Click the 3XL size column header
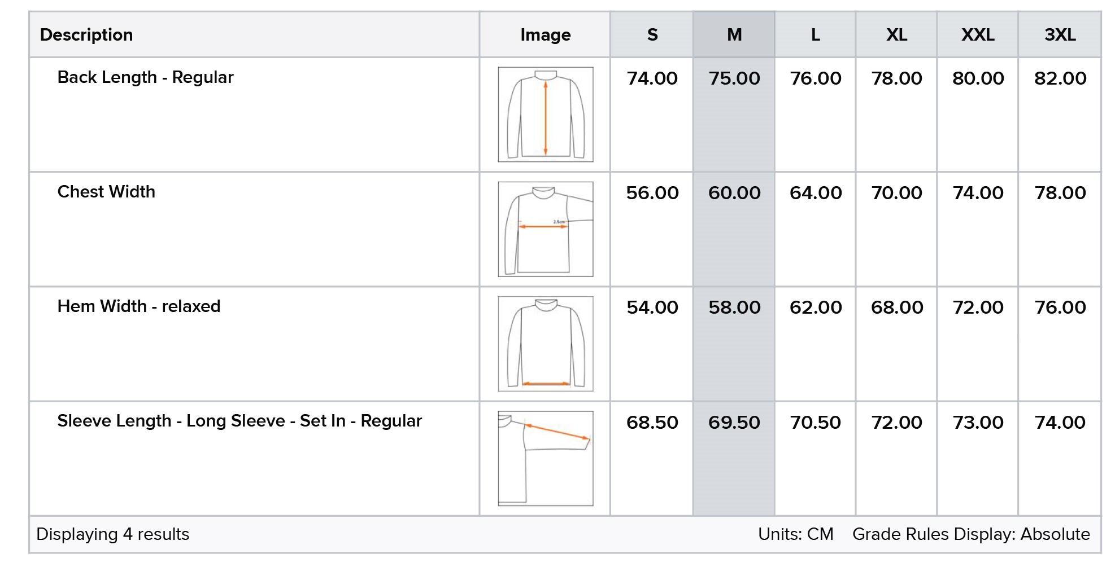Screen dimensions: 1115x567 pyautogui.click(x=1060, y=35)
